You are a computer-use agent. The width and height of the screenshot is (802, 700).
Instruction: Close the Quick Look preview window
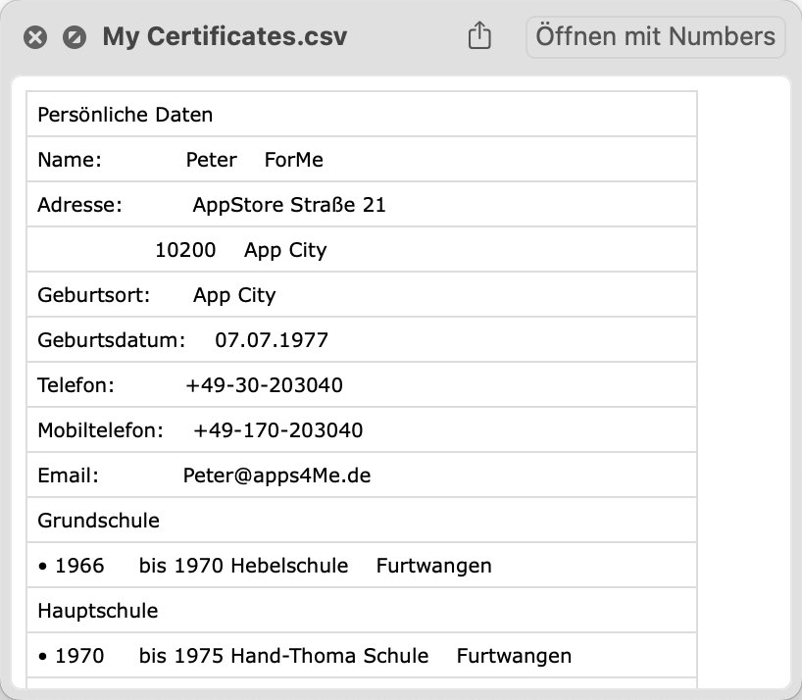click(x=35, y=37)
